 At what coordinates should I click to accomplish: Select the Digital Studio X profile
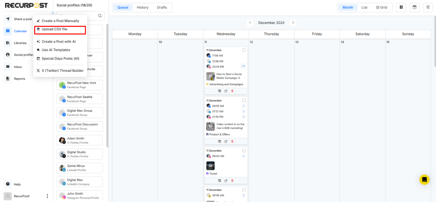(x=80, y=154)
